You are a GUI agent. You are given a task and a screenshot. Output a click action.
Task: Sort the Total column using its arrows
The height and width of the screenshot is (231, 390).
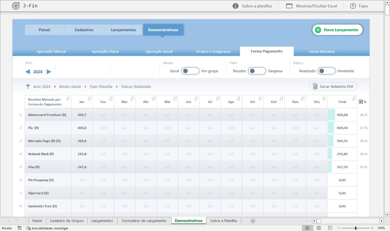tap(354, 98)
